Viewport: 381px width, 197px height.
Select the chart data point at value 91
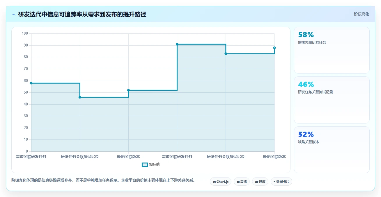(x=177, y=44)
